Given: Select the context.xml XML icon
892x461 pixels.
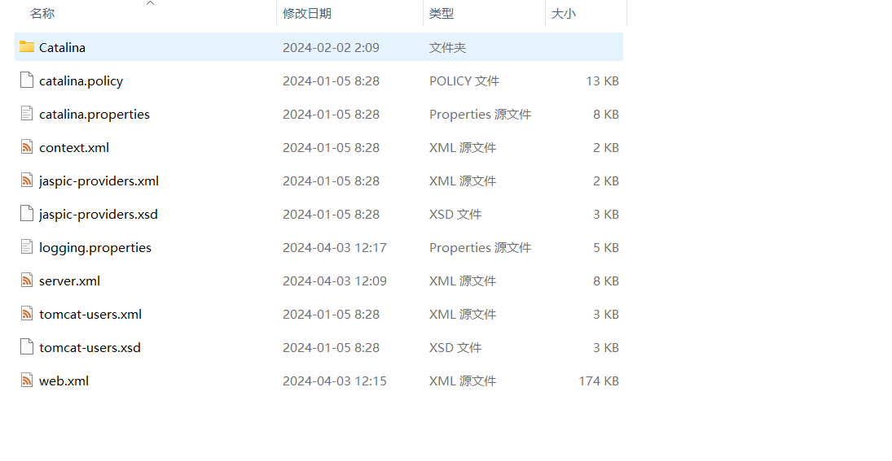Looking at the screenshot, I should click(x=27, y=147).
